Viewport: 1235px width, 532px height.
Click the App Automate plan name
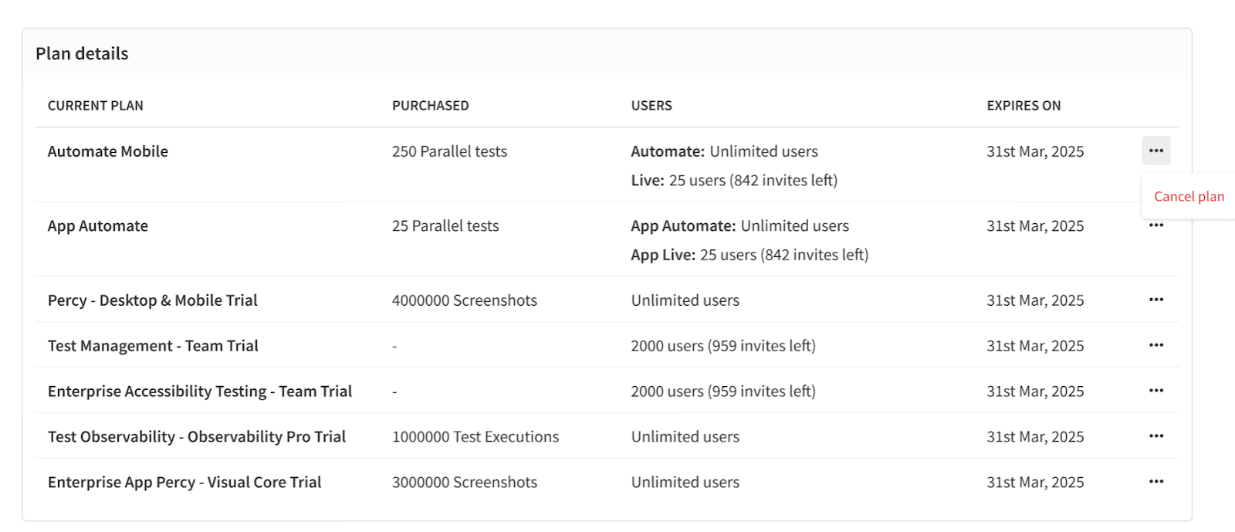coord(98,226)
